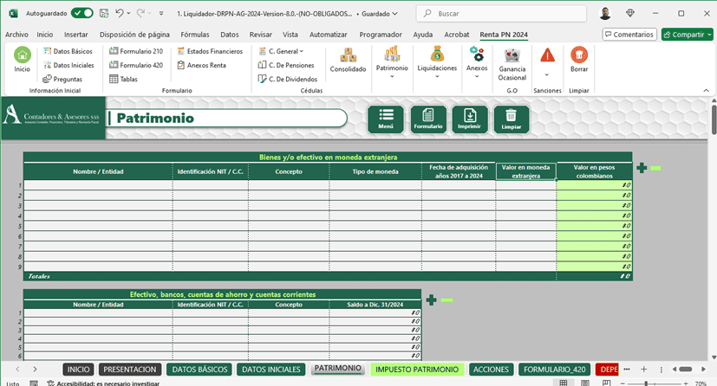Open Formulario 210

point(136,51)
